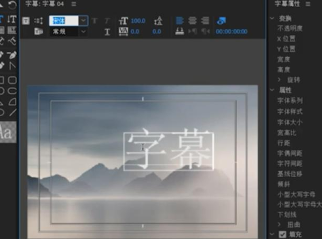
Task: Click the 行距 property label
Action: coord(283,143)
